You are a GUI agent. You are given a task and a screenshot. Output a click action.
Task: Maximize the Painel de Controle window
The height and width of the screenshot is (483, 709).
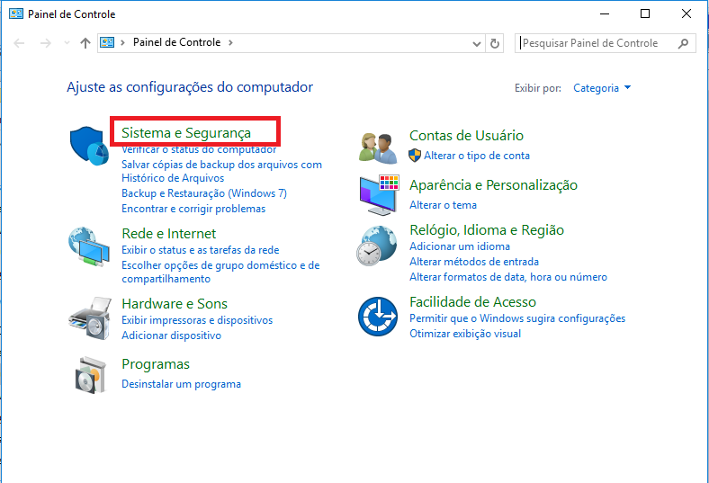click(645, 14)
